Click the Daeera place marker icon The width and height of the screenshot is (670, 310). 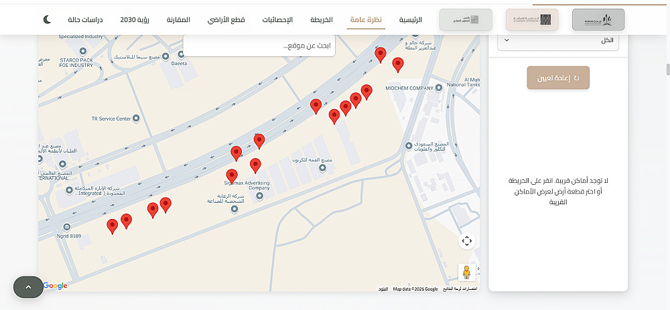pyautogui.click(x=181, y=54)
